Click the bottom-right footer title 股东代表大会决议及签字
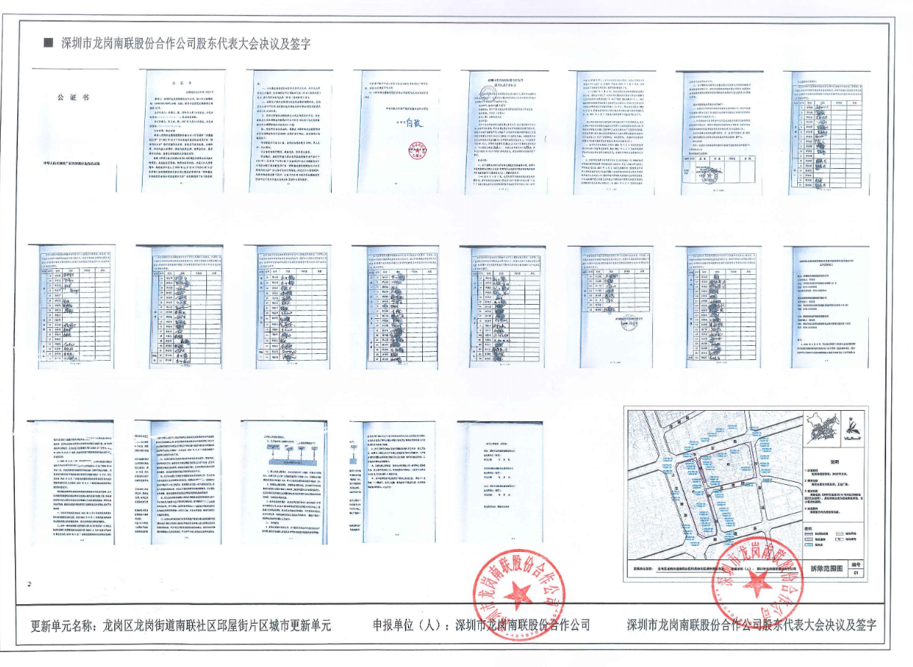This screenshot has width=913, height=667. [751, 624]
